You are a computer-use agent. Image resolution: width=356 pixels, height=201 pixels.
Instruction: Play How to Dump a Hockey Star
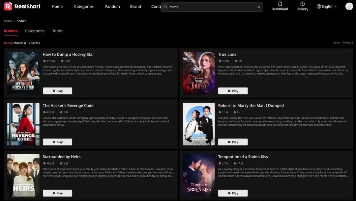(57, 91)
